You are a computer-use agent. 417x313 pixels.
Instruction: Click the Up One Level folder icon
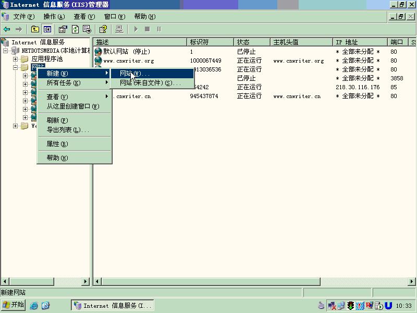coord(35,29)
